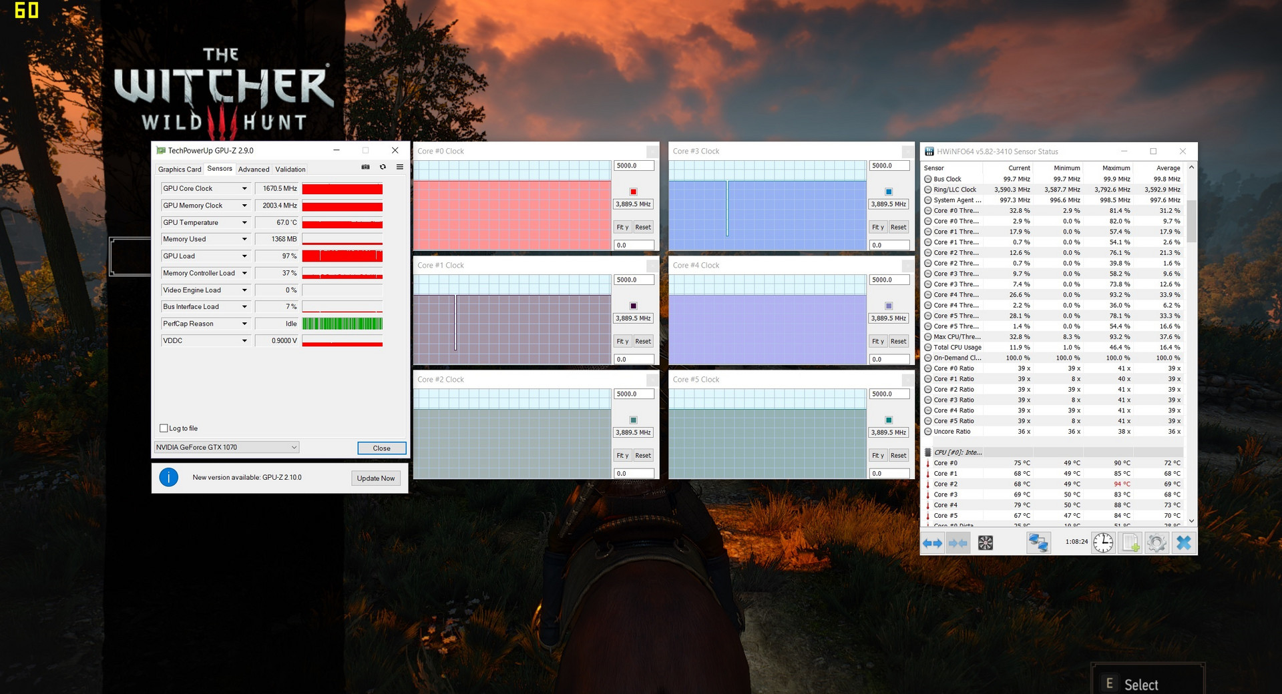Screen dimensions: 1282x694
Task: Open the GPU Core Clock sensor dropdown
Action: pyautogui.click(x=244, y=189)
